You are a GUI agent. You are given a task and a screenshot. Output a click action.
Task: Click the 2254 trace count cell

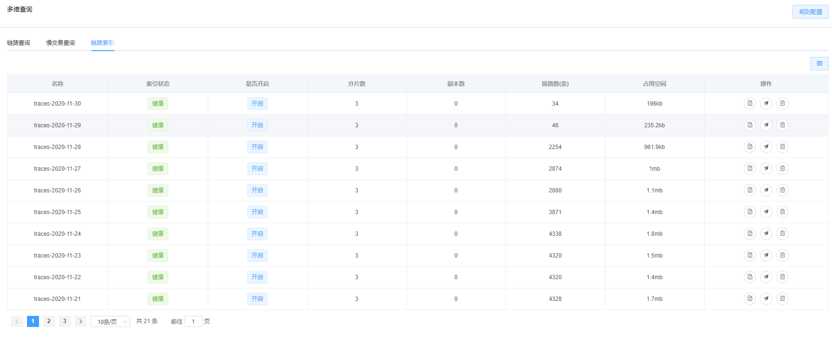click(555, 147)
